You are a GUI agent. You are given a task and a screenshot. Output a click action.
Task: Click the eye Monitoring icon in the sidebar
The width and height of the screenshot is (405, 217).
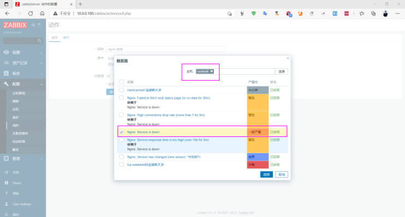[6, 52]
